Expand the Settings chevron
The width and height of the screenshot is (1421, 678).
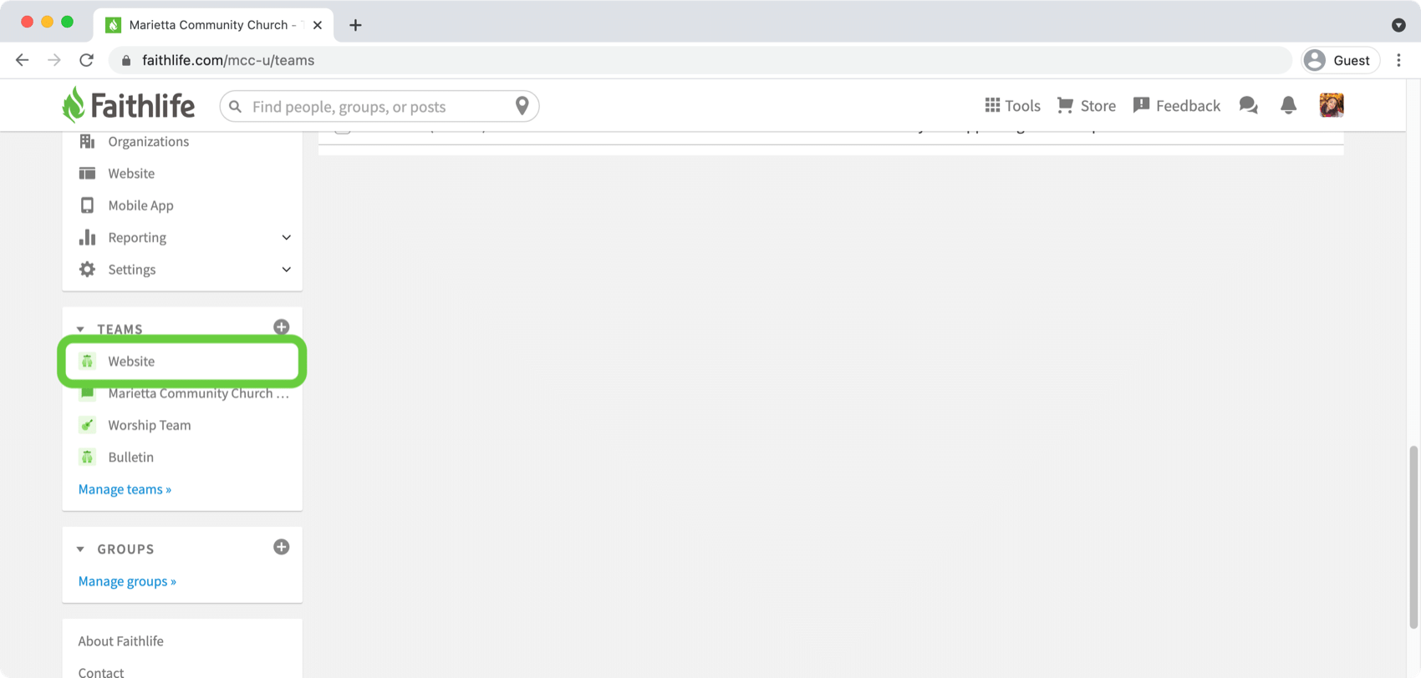pyautogui.click(x=286, y=269)
